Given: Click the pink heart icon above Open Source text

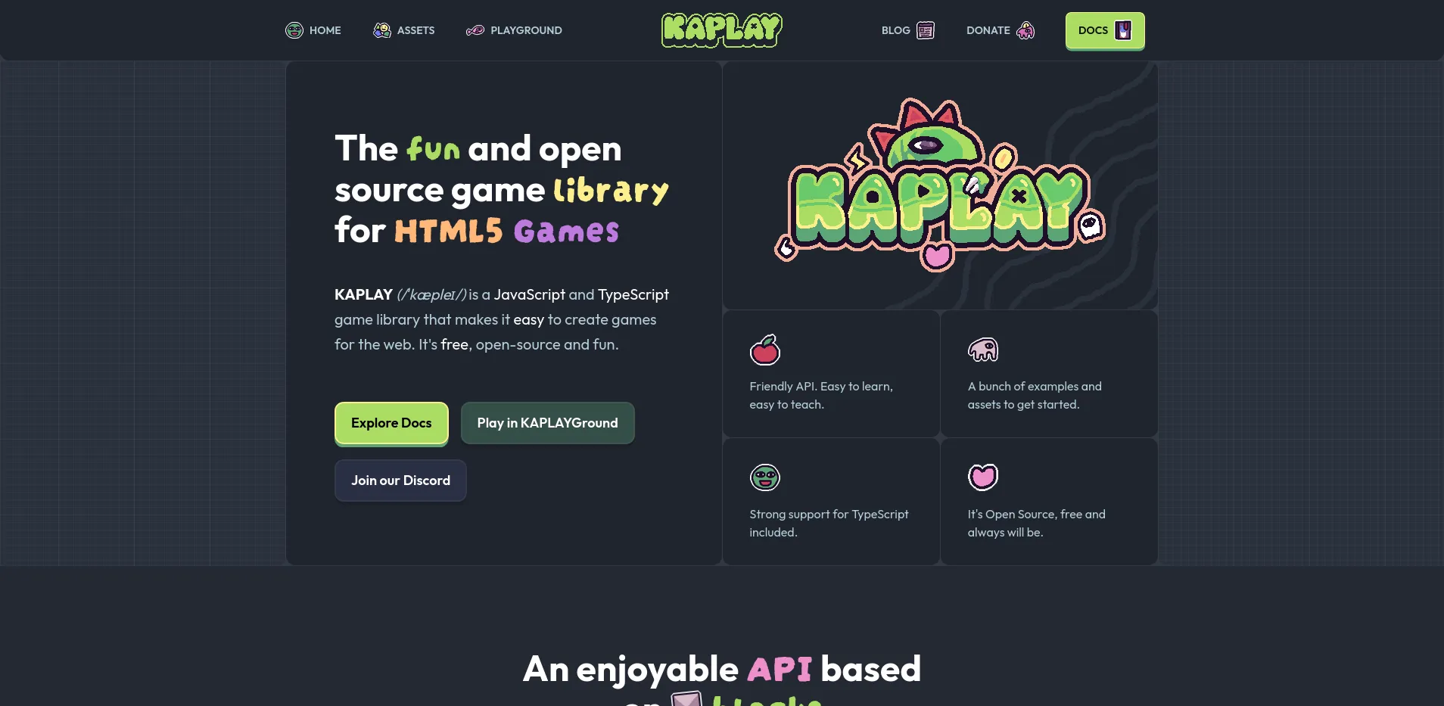Looking at the screenshot, I should point(982,477).
